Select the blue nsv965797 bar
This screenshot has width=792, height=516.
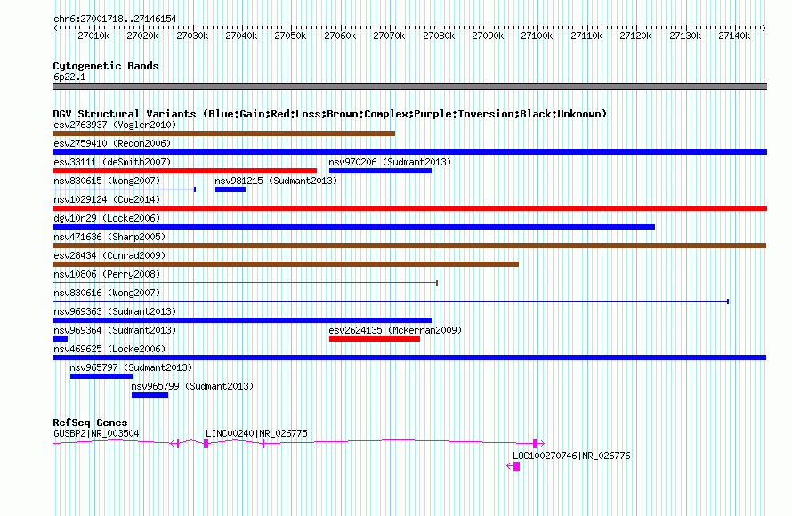pyautogui.click(x=101, y=376)
